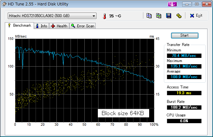Image resolution: width=213 pixels, height=137 pixels.
Task: Select the Error Scan tab
Action: pos(83,26)
